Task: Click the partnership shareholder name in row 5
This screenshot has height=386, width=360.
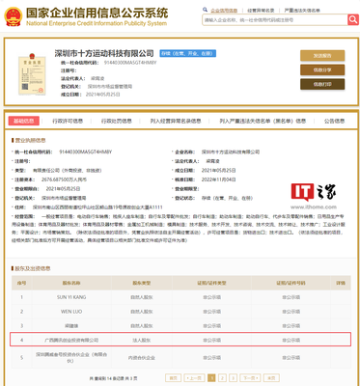Action: (x=71, y=358)
